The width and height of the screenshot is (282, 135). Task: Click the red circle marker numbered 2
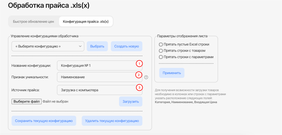pos(139,75)
